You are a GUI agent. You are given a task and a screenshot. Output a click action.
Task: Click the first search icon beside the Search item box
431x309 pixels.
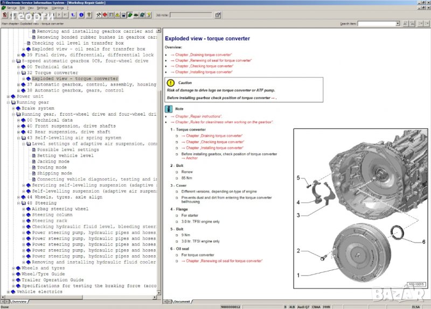click(x=405, y=24)
